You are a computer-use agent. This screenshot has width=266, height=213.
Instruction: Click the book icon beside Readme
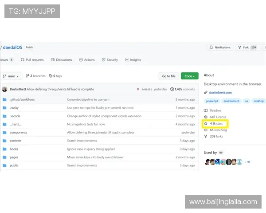(206, 110)
